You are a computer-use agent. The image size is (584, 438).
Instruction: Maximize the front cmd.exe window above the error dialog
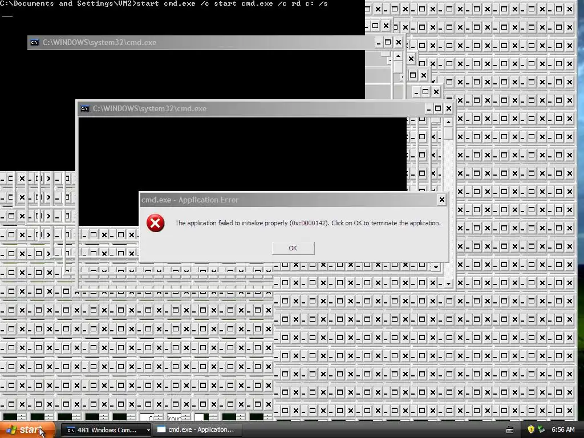pyautogui.click(x=439, y=108)
